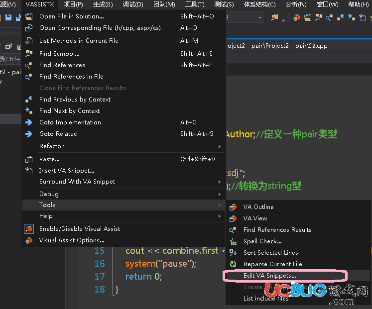Click the VA Outline icon in submenu

233,207
